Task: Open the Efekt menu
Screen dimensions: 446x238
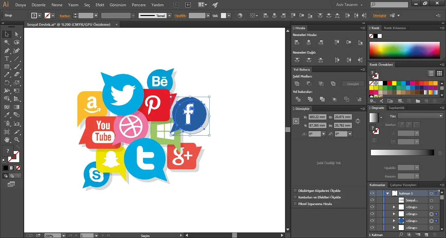Action: click(100, 5)
